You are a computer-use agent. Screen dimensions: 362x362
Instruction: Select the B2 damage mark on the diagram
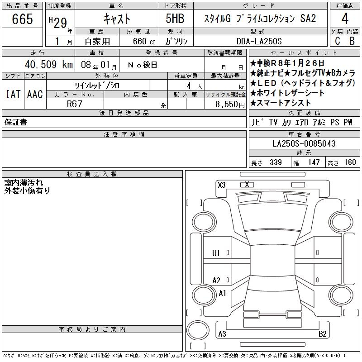click(x=323, y=334)
